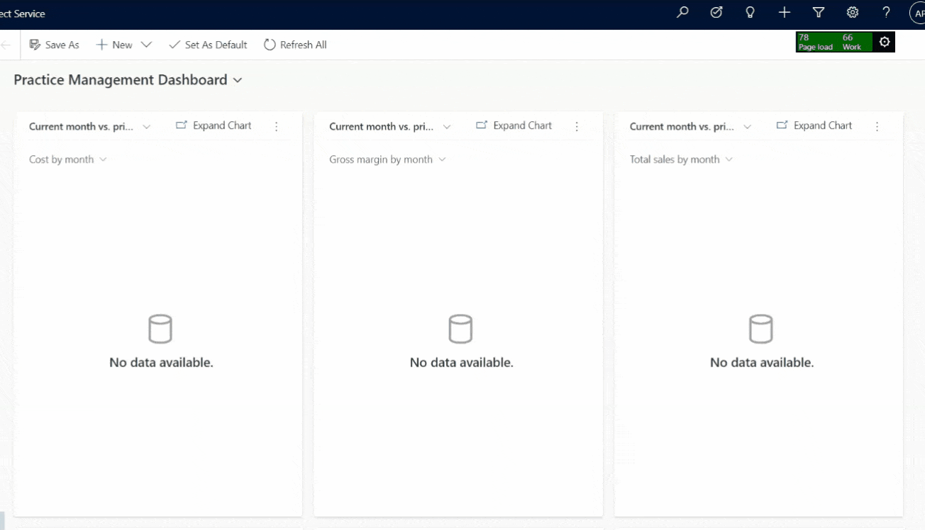Expand Chart in the Gross margin tile
This screenshot has width=925, height=530.
514,125
